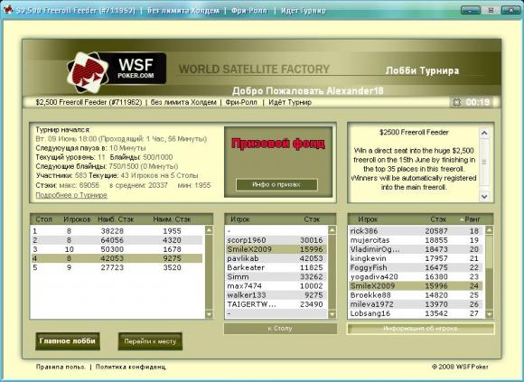Click the Лобби Турнира heading

tap(422, 70)
